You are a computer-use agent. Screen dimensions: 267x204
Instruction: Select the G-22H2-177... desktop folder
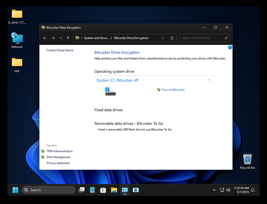(17, 17)
